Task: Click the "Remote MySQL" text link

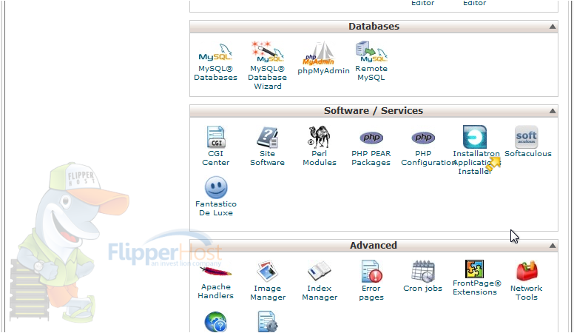Action: coord(371,73)
